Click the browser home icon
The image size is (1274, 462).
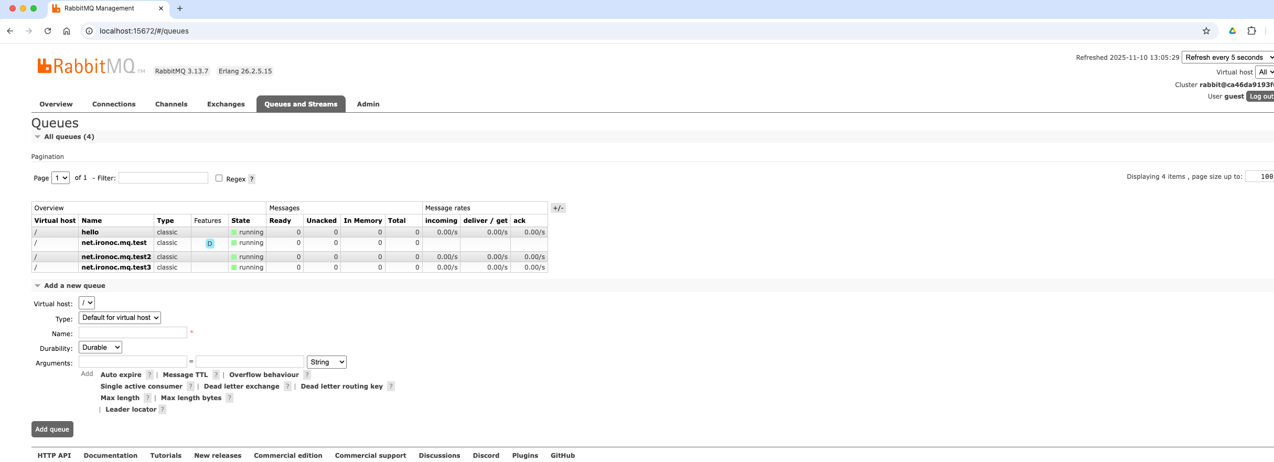point(67,31)
